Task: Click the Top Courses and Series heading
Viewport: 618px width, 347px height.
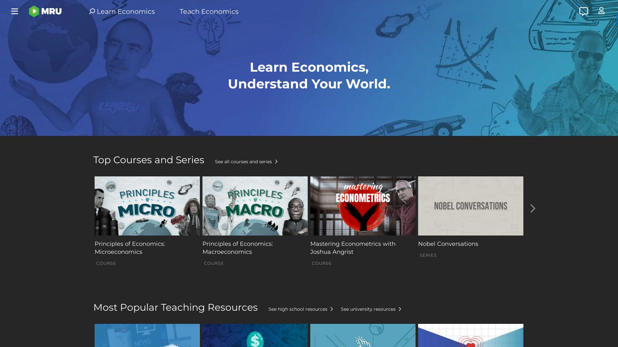Action: pyautogui.click(x=149, y=160)
